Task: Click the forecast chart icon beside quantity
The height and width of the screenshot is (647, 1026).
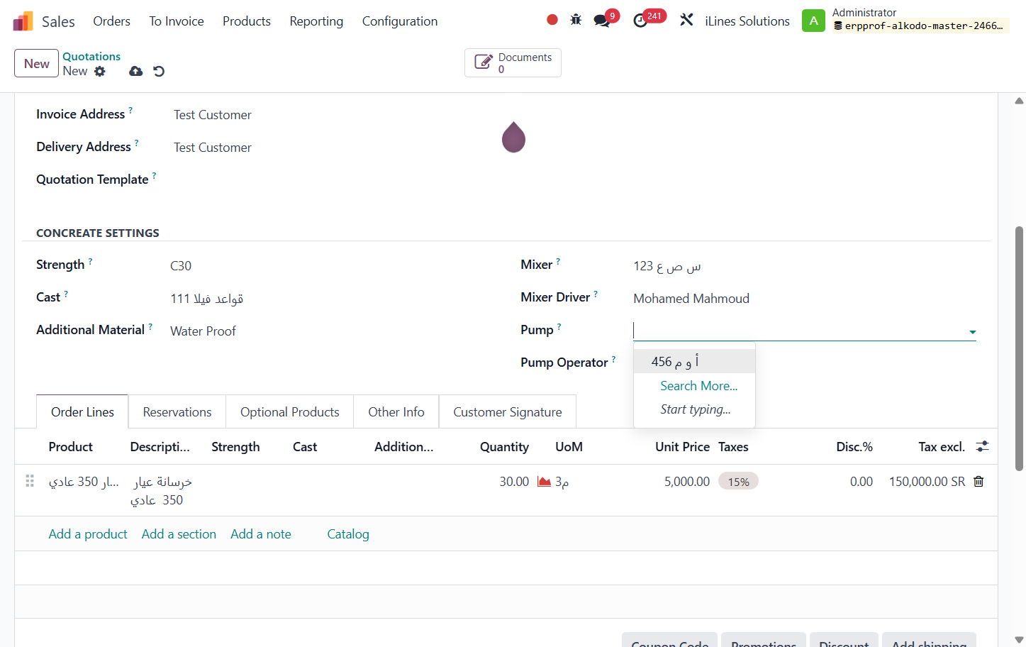Action: (x=544, y=482)
